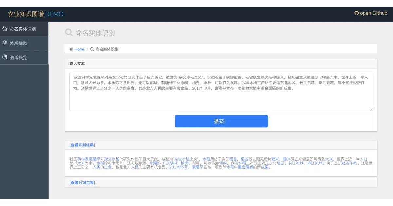This screenshot has width=393, height=206.
Task: Open the 命名实体识别 sidebar menu item
Action: tap(24, 29)
